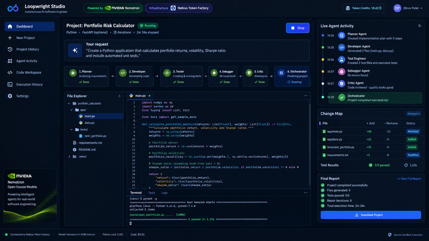Stop the running project
This screenshot has height=241, width=429.
(298, 28)
